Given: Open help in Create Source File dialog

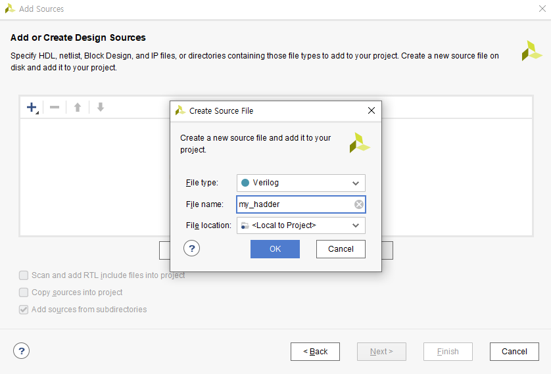Looking at the screenshot, I should coord(191,248).
